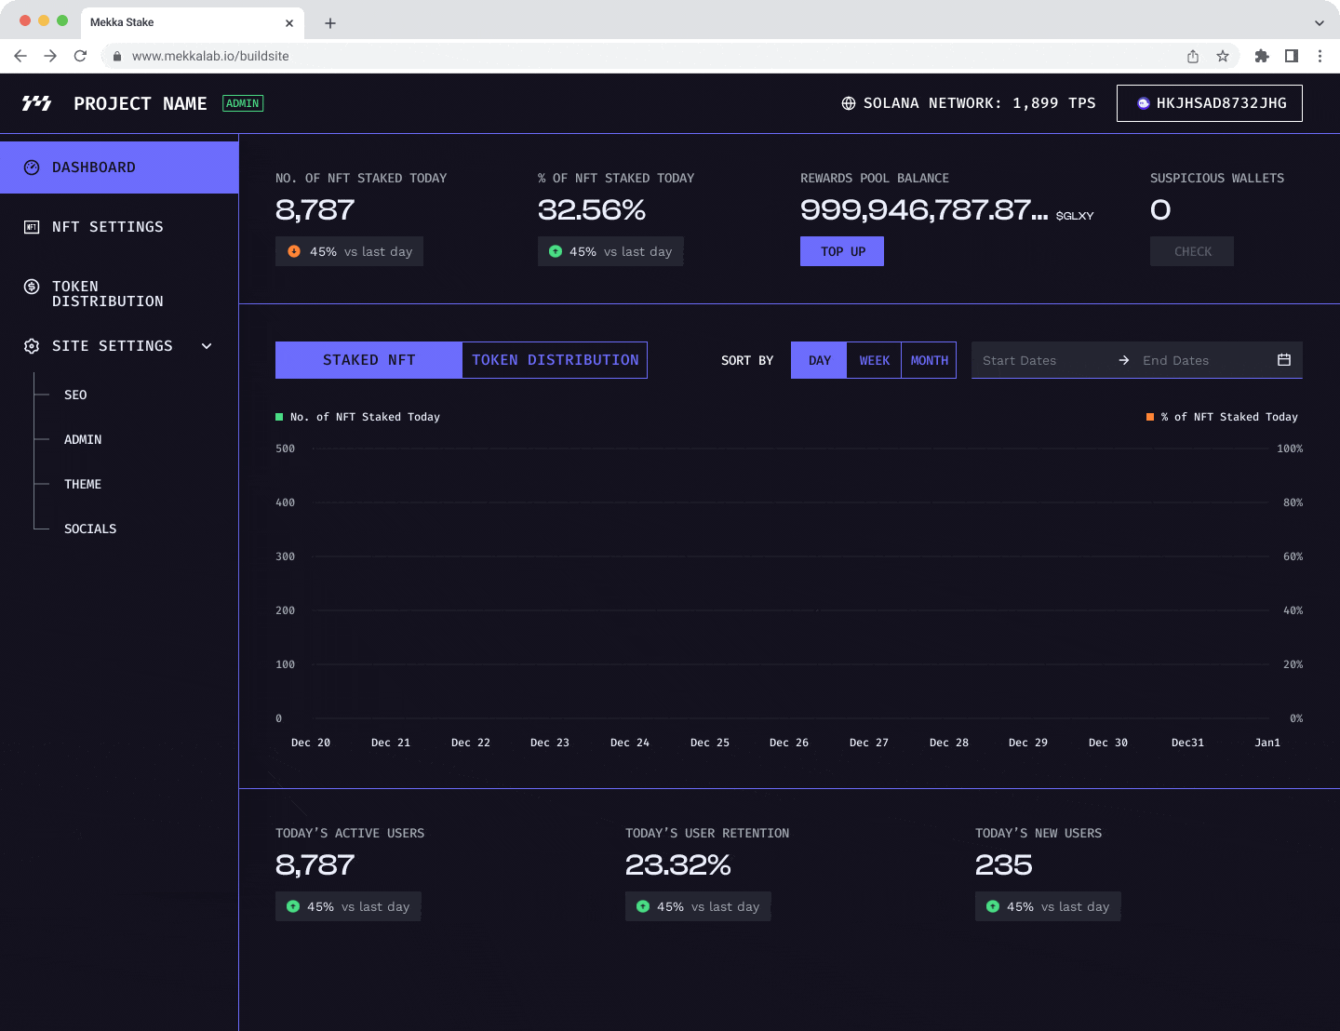Open the browser side panel icon
The height and width of the screenshot is (1031, 1340).
(x=1292, y=56)
